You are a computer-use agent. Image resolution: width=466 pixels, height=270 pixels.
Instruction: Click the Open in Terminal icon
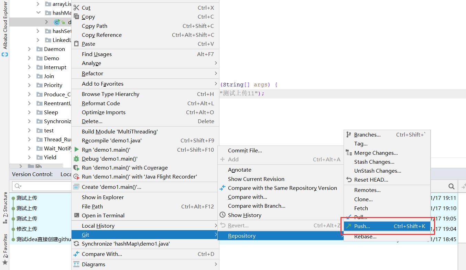[x=76, y=215]
